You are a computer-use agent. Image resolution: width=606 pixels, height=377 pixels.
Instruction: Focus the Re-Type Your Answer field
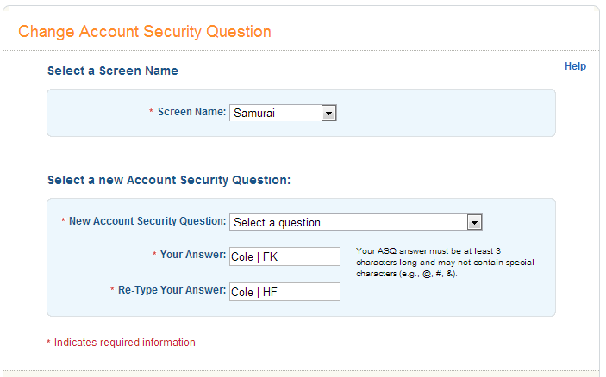coord(284,292)
